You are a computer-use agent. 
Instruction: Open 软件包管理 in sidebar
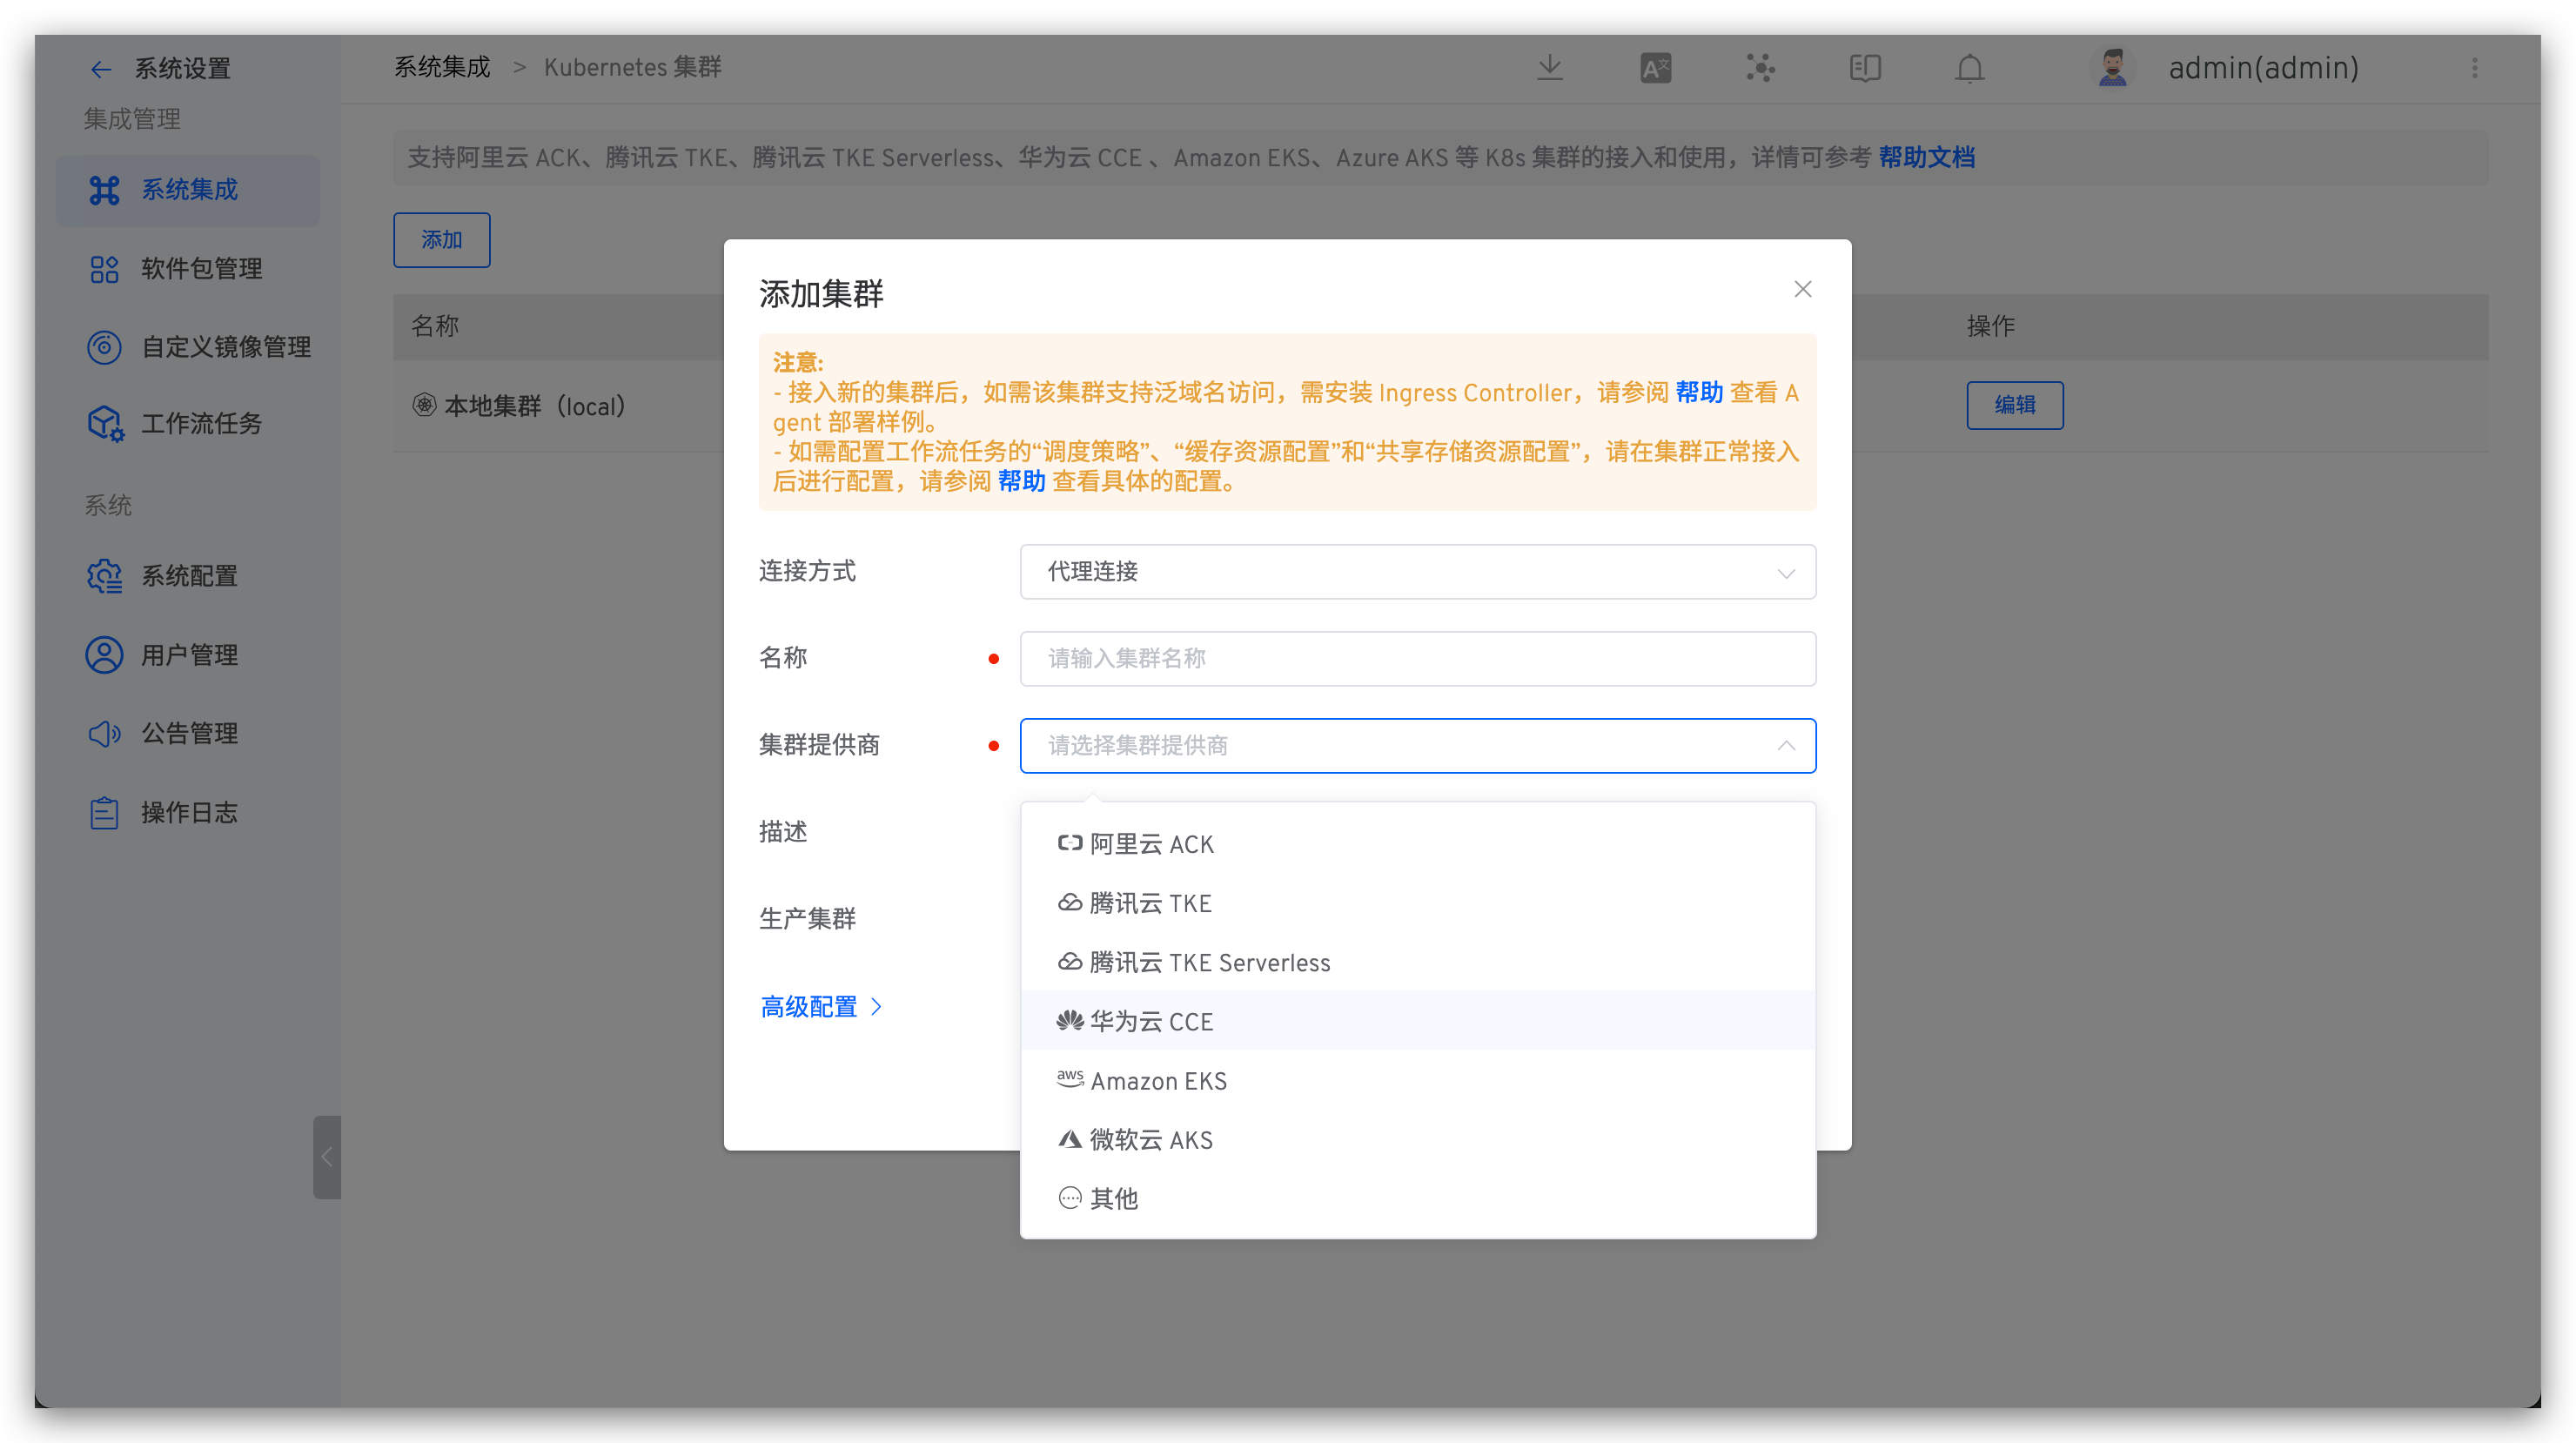pos(189,268)
